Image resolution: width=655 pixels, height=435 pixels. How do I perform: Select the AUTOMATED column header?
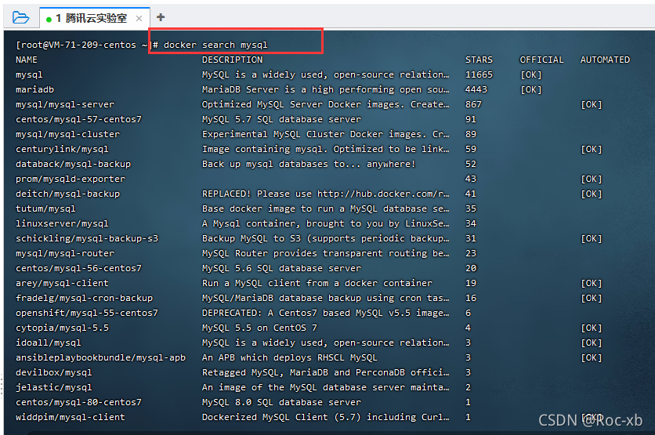point(605,60)
